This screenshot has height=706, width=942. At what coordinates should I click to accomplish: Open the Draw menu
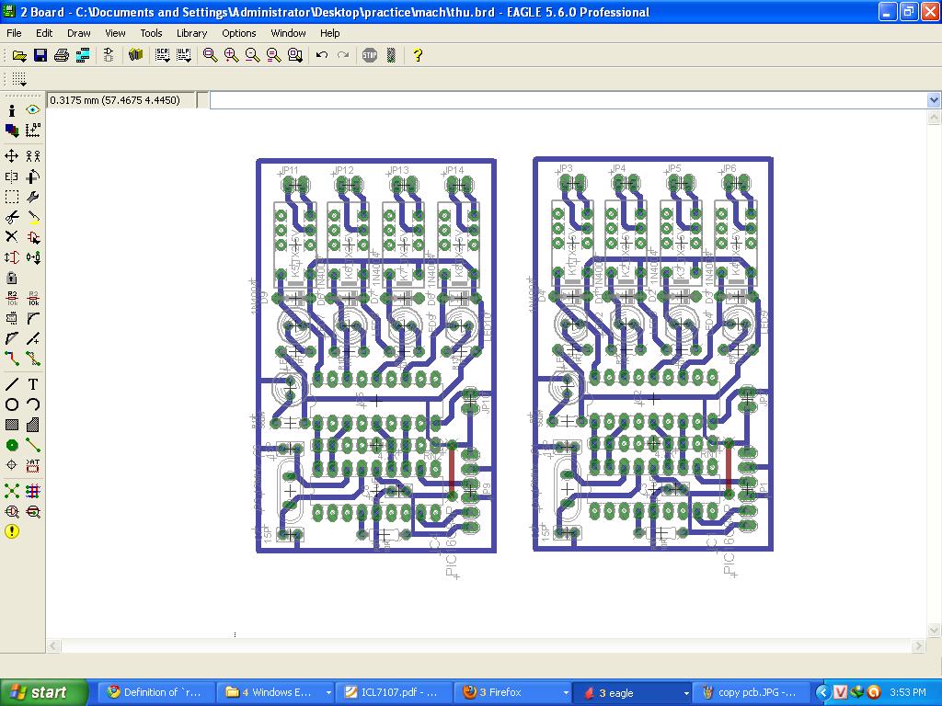[79, 33]
